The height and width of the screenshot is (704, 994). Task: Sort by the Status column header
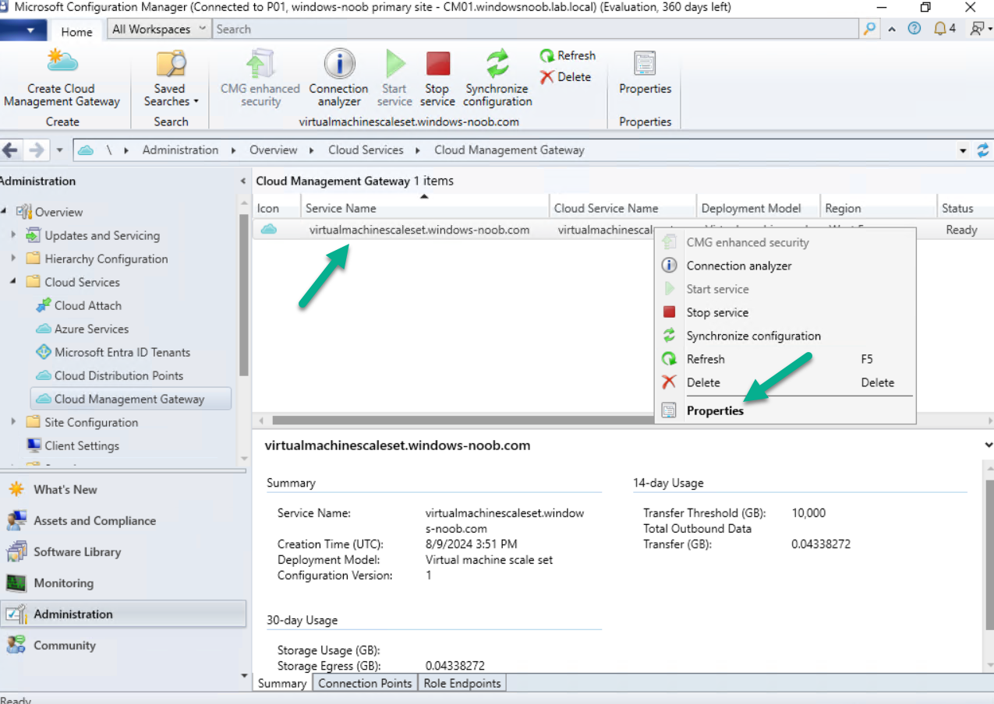pyautogui.click(x=965, y=208)
